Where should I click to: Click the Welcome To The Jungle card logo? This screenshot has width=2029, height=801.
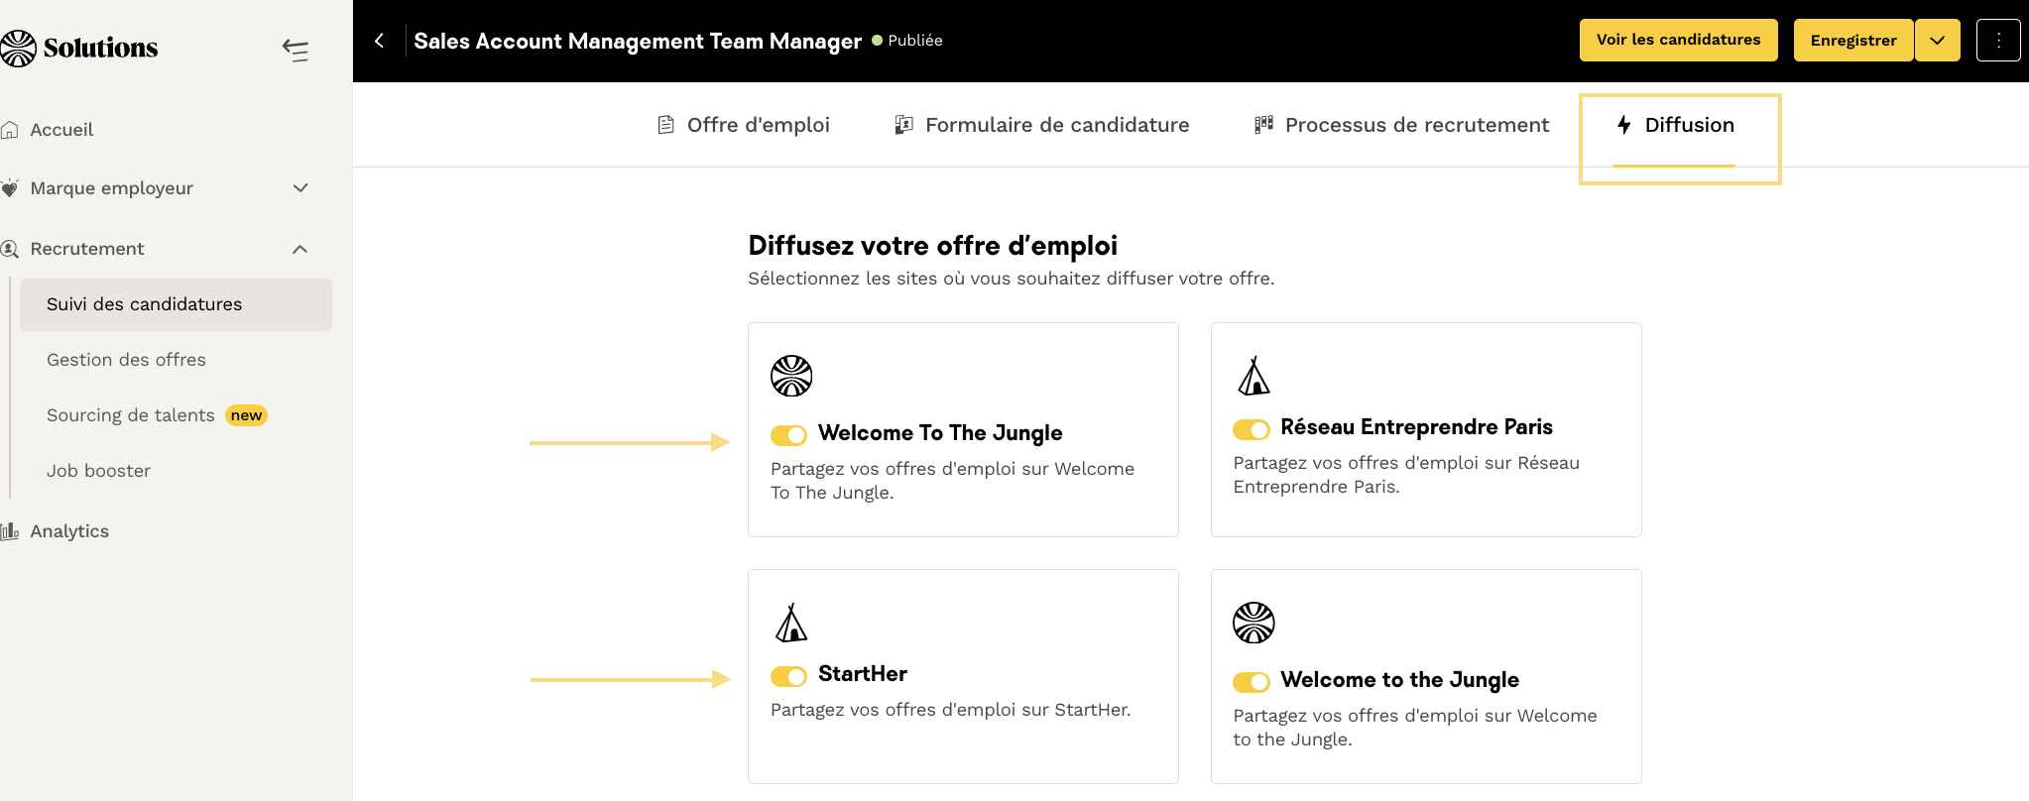791,376
